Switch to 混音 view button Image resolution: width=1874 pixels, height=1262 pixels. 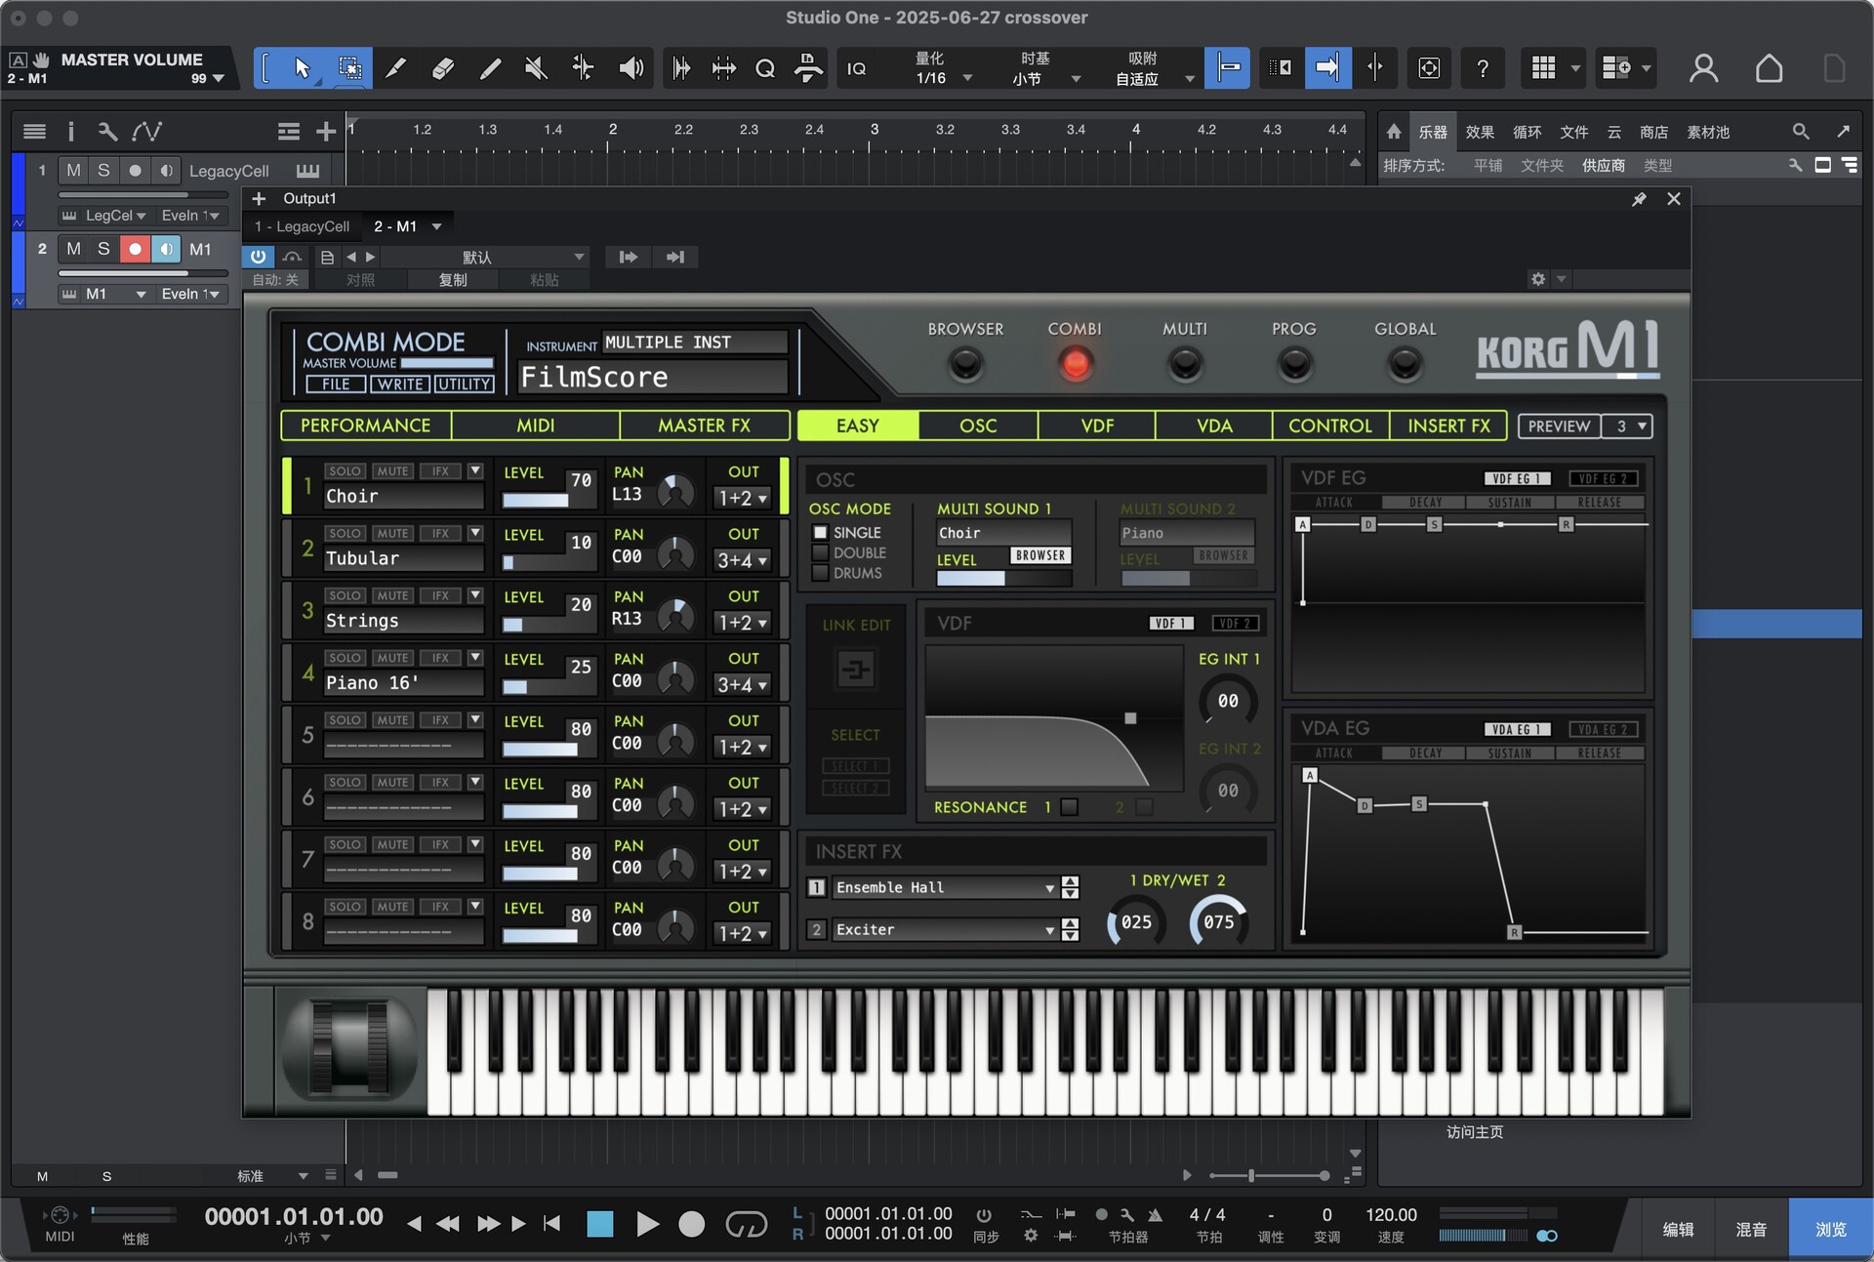pyautogui.click(x=1750, y=1230)
